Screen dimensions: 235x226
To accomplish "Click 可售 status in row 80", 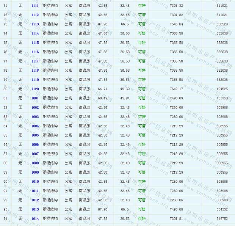I will (x=142, y=89).
